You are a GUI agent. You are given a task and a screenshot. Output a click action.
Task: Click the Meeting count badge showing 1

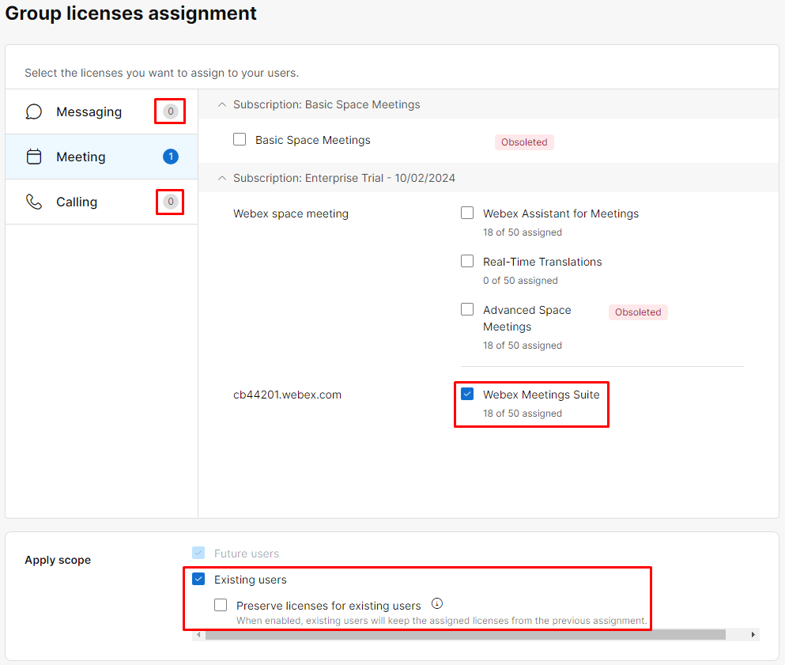[x=170, y=157]
